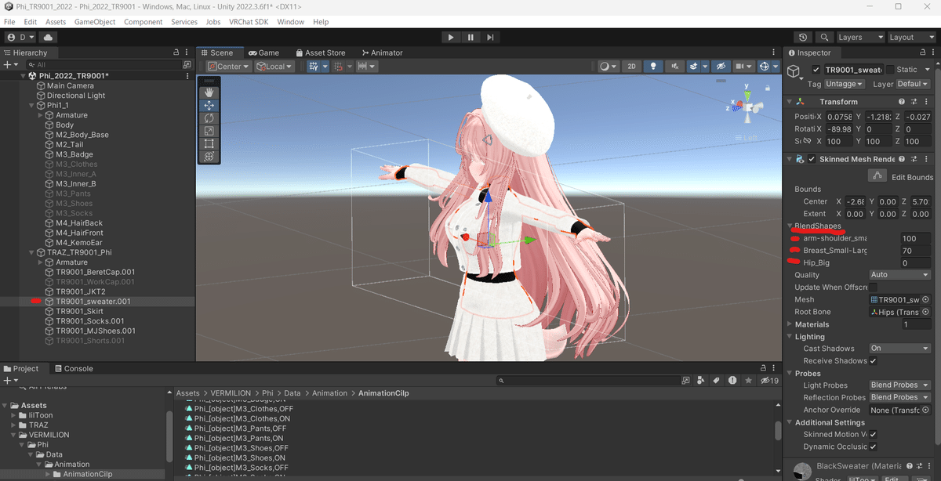Collapse the BlendShapes foldout

pos(790,226)
